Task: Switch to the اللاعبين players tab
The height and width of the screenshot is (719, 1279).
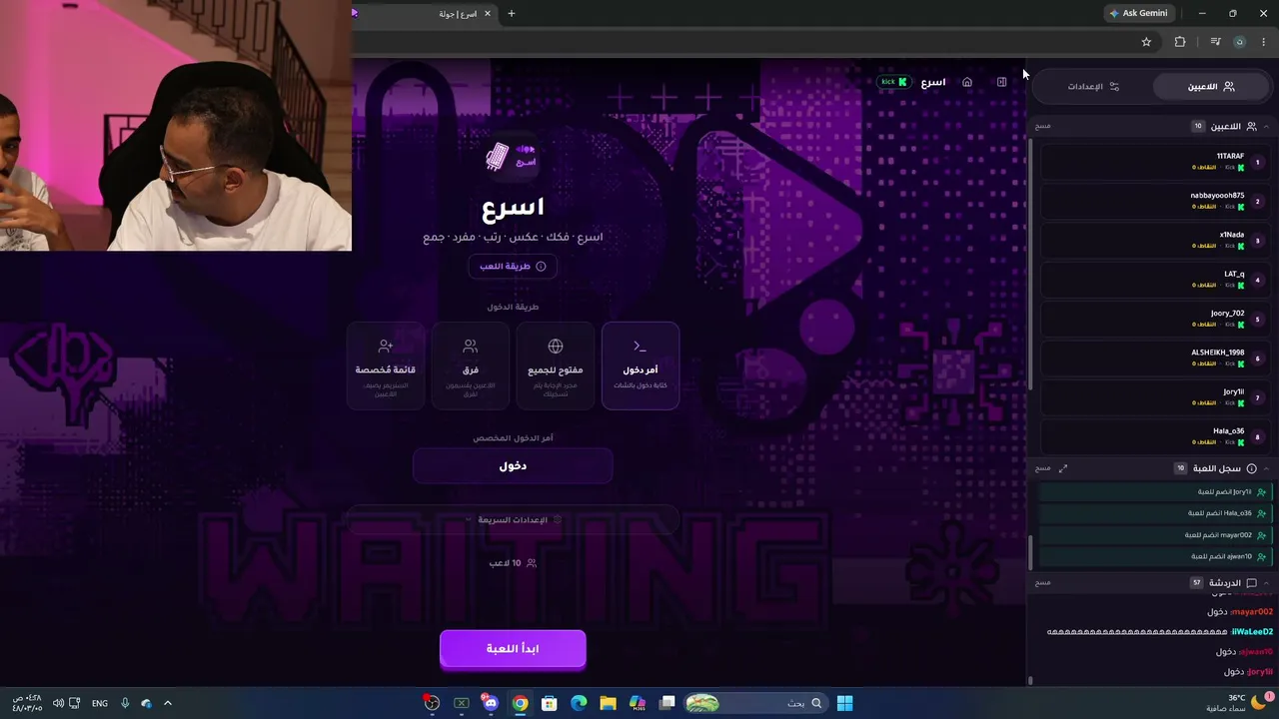Action: pos(1210,87)
